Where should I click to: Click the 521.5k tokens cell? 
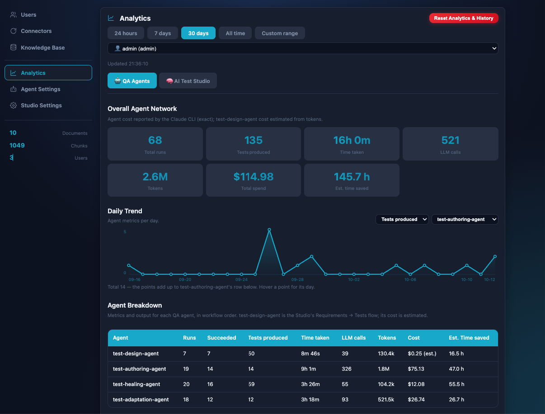coord(386,400)
